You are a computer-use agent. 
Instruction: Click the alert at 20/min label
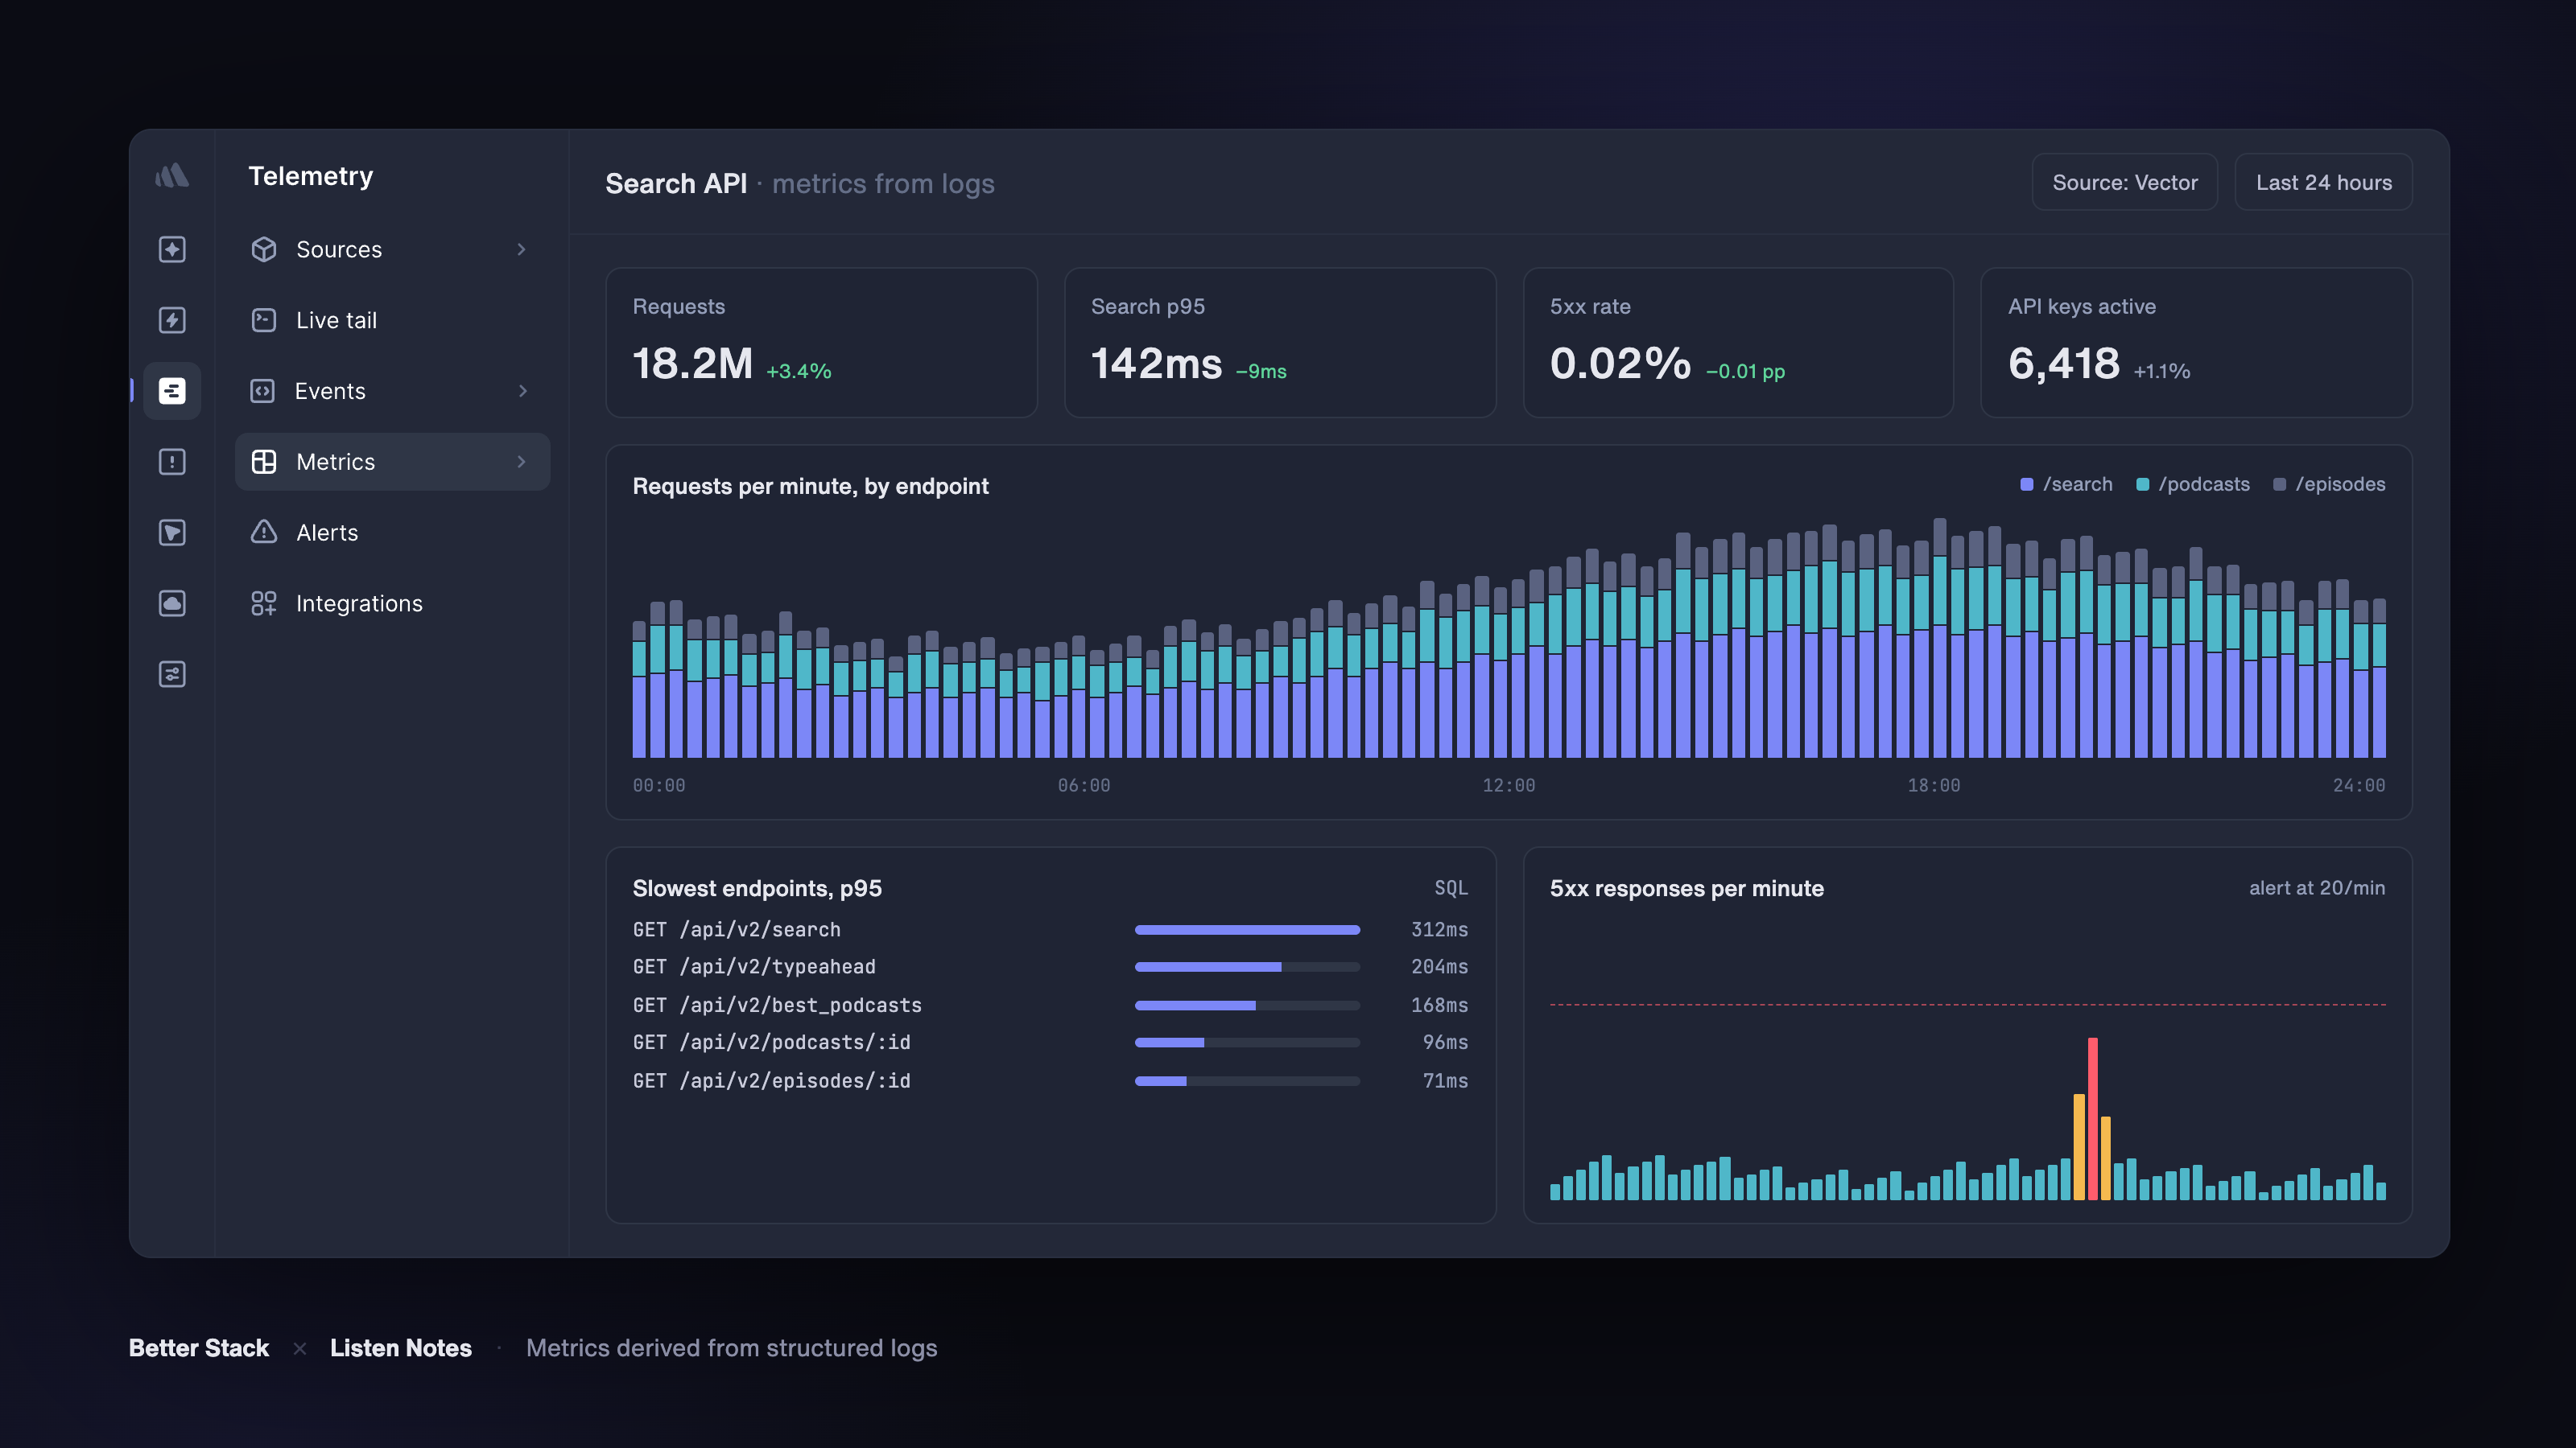pos(2317,888)
